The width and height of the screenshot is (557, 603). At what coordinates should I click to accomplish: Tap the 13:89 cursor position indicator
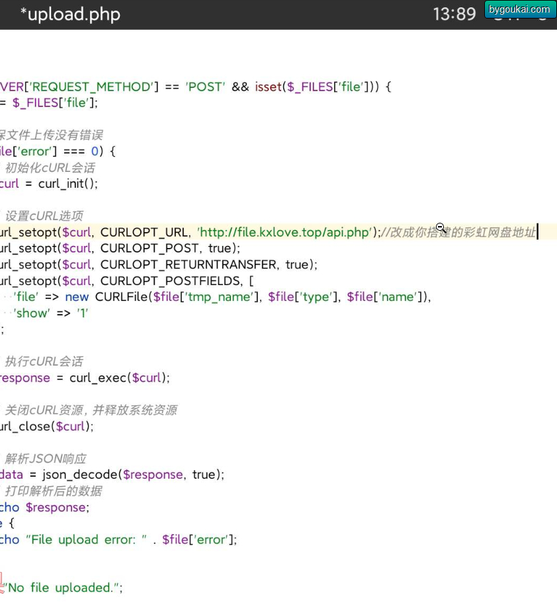pos(454,15)
